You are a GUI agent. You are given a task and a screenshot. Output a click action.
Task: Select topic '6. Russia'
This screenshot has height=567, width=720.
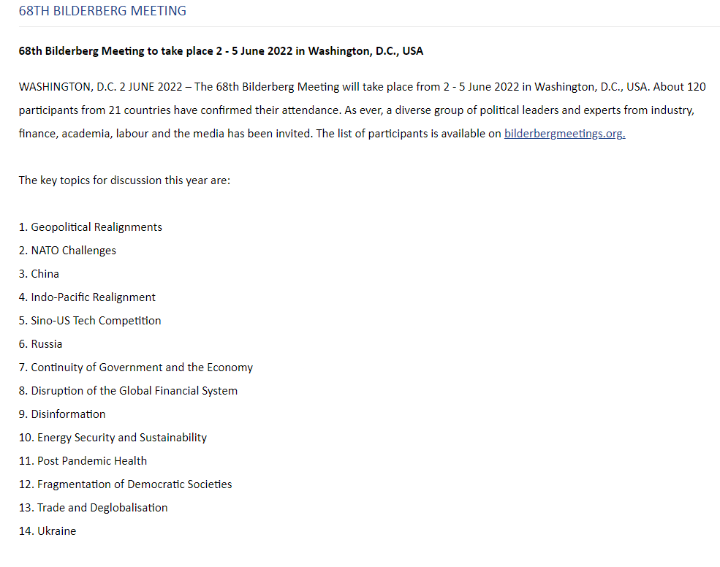pos(40,344)
